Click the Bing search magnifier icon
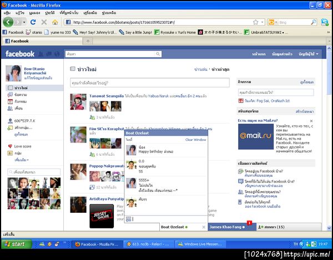 tap(314, 22)
